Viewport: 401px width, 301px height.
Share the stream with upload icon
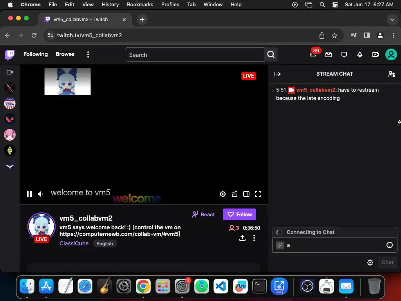(x=242, y=238)
